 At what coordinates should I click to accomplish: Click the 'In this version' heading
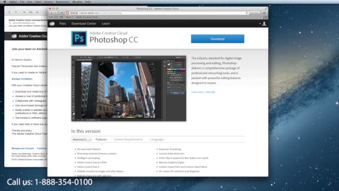click(x=86, y=131)
